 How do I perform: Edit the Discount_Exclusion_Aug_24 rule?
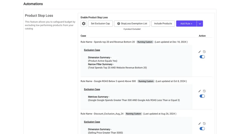pos(200,124)
